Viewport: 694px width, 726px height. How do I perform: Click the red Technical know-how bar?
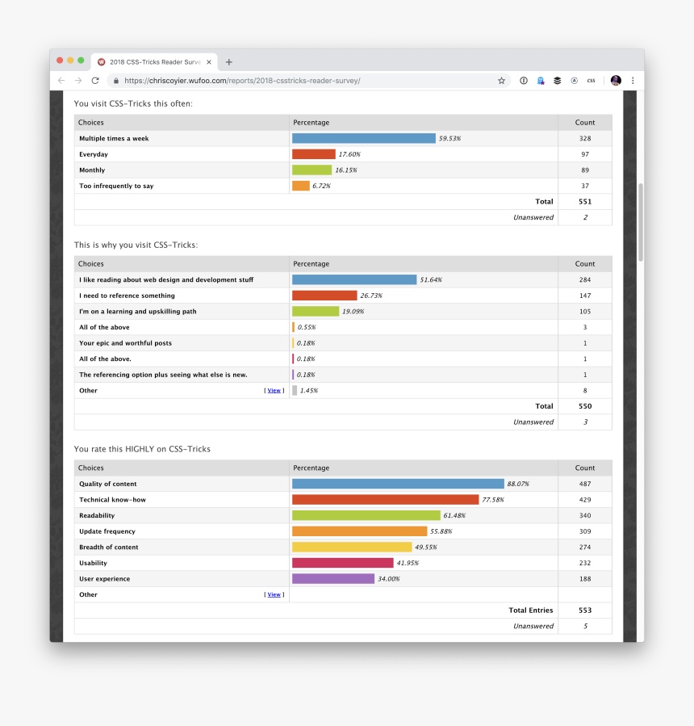coord(385,500)
